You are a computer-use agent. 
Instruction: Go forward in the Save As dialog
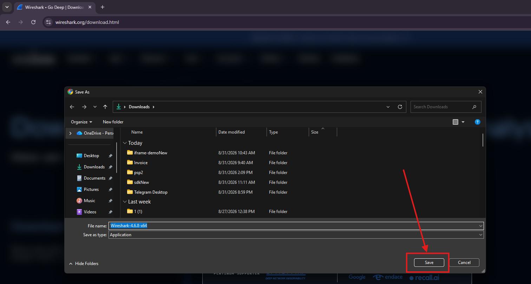[x=84, y=107]
